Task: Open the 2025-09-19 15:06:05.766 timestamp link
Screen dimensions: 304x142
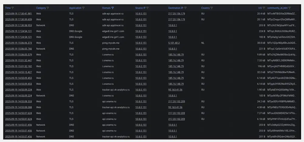Action: click(x=19, y=49)
